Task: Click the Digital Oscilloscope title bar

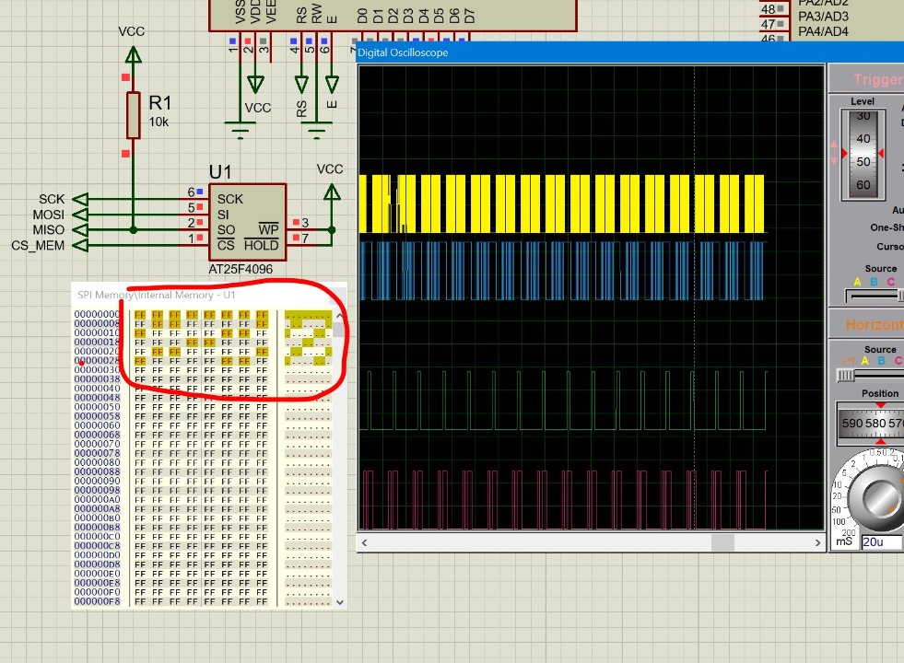Action: (x=630, y=52)
